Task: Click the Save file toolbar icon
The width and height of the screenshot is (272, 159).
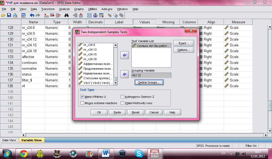Action: [x=9, y=15]
